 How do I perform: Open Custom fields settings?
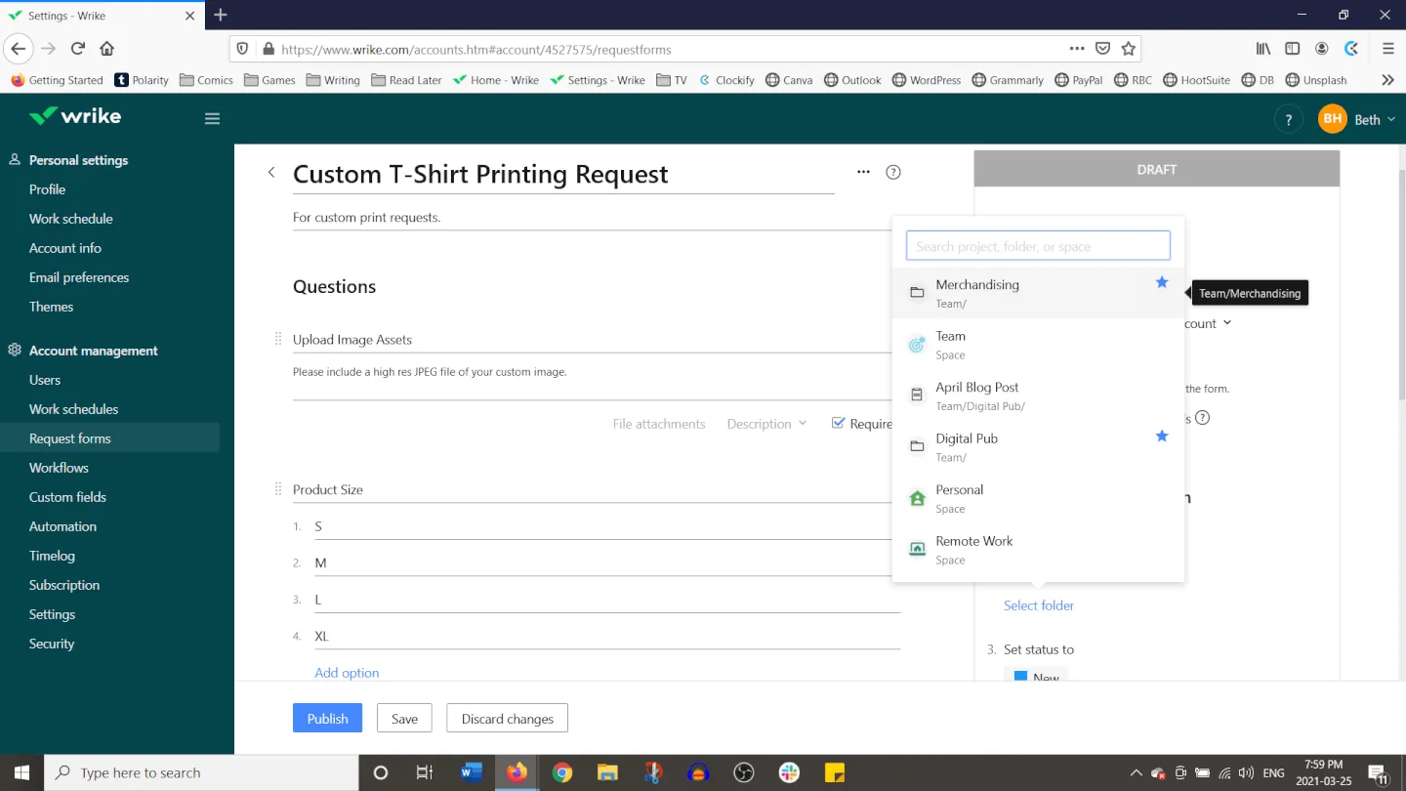point(67,497)
